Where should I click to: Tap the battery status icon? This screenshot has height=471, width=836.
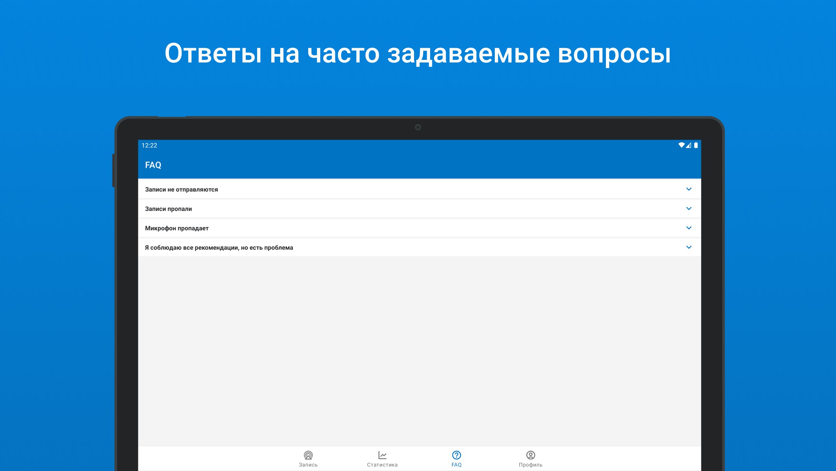tap(696, 145)
